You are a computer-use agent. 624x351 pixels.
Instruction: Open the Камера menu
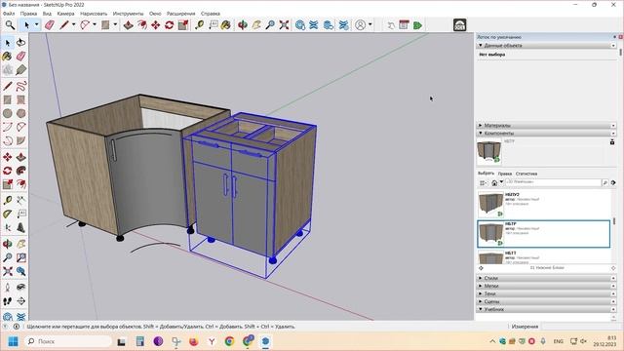65,14
